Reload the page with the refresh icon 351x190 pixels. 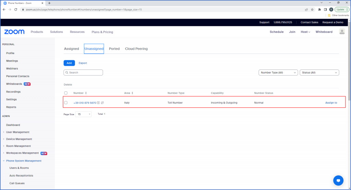16,10
